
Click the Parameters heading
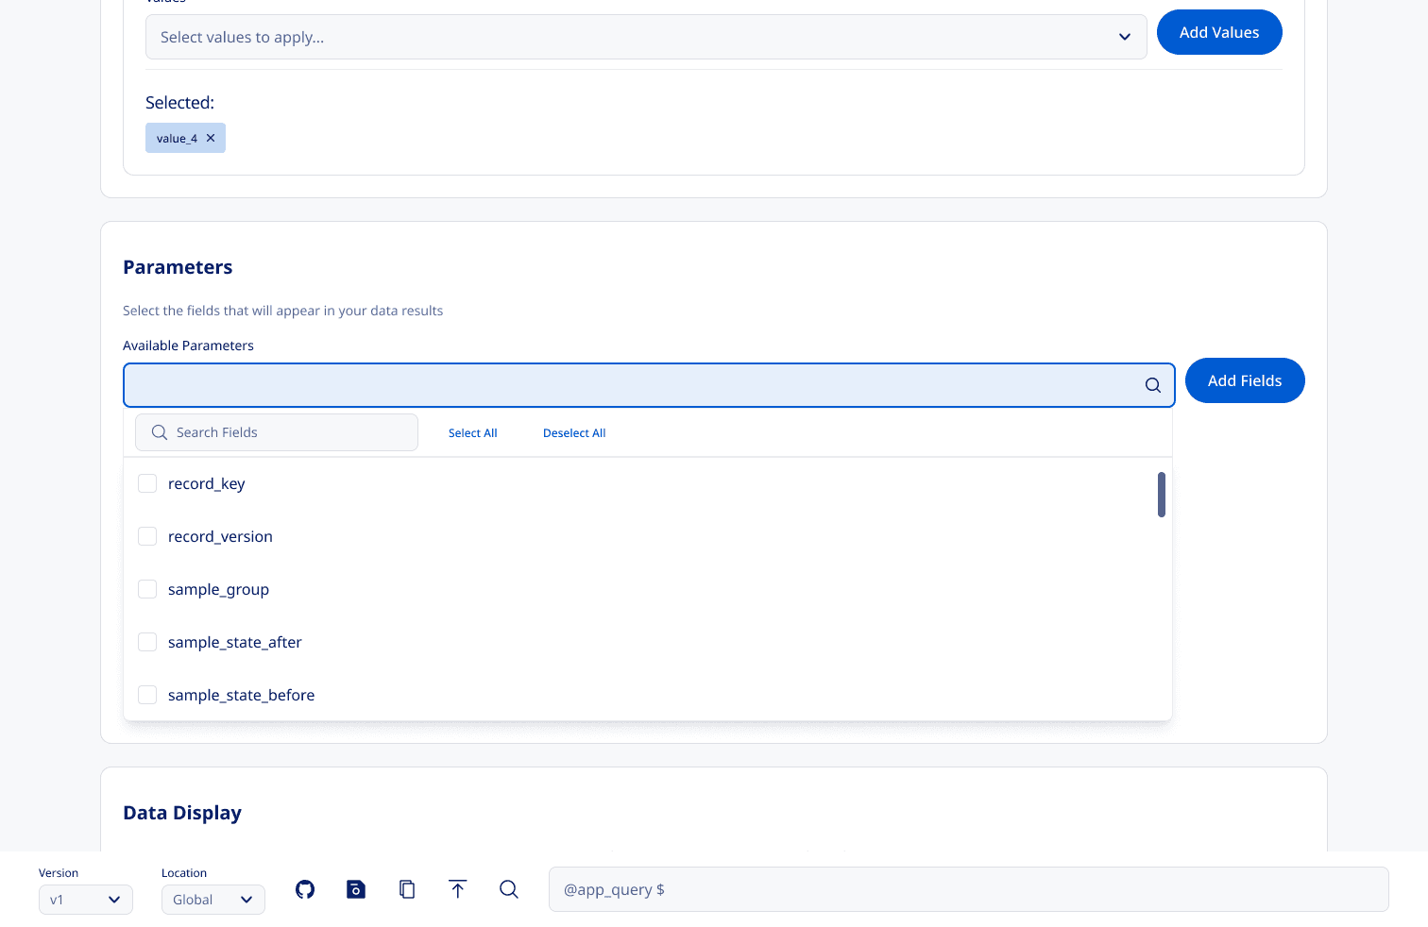click(x=178, y=267)
